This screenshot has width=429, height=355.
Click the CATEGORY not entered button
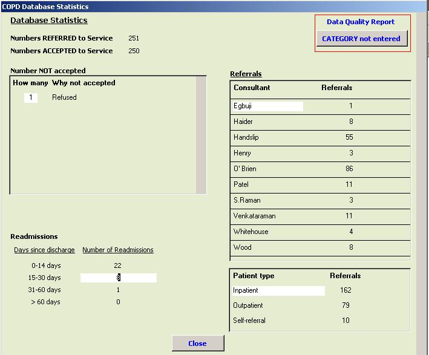click(362, 39)
